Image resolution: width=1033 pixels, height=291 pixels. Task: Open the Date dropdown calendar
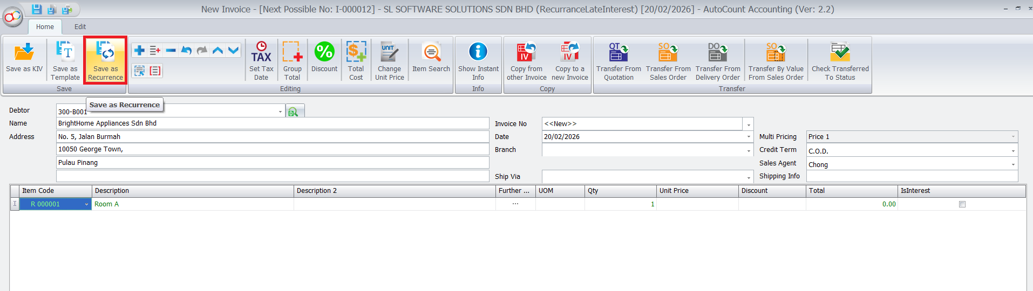coord(749,137)
